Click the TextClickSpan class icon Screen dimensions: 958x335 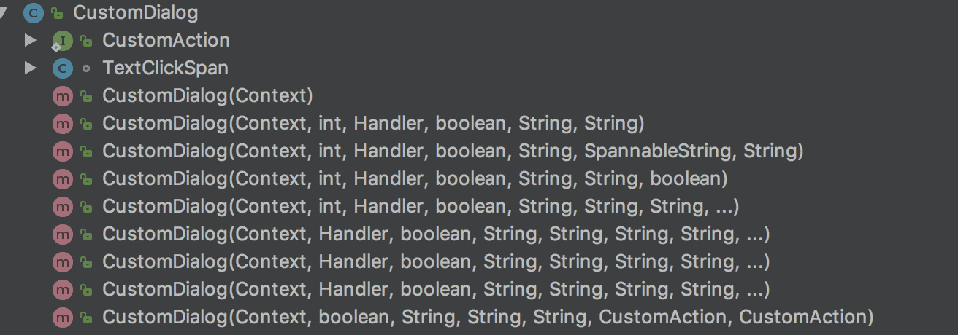[63, 68]
